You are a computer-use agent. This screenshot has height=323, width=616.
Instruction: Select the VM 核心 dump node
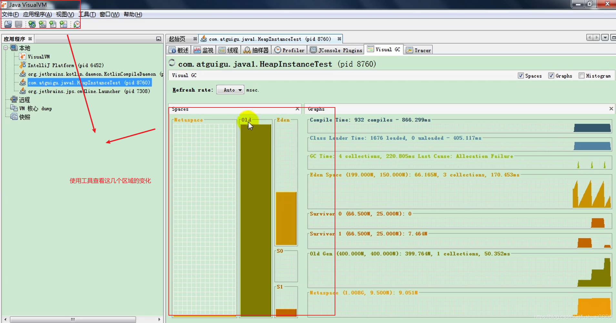pyautogui.click(x=35, y=108)
